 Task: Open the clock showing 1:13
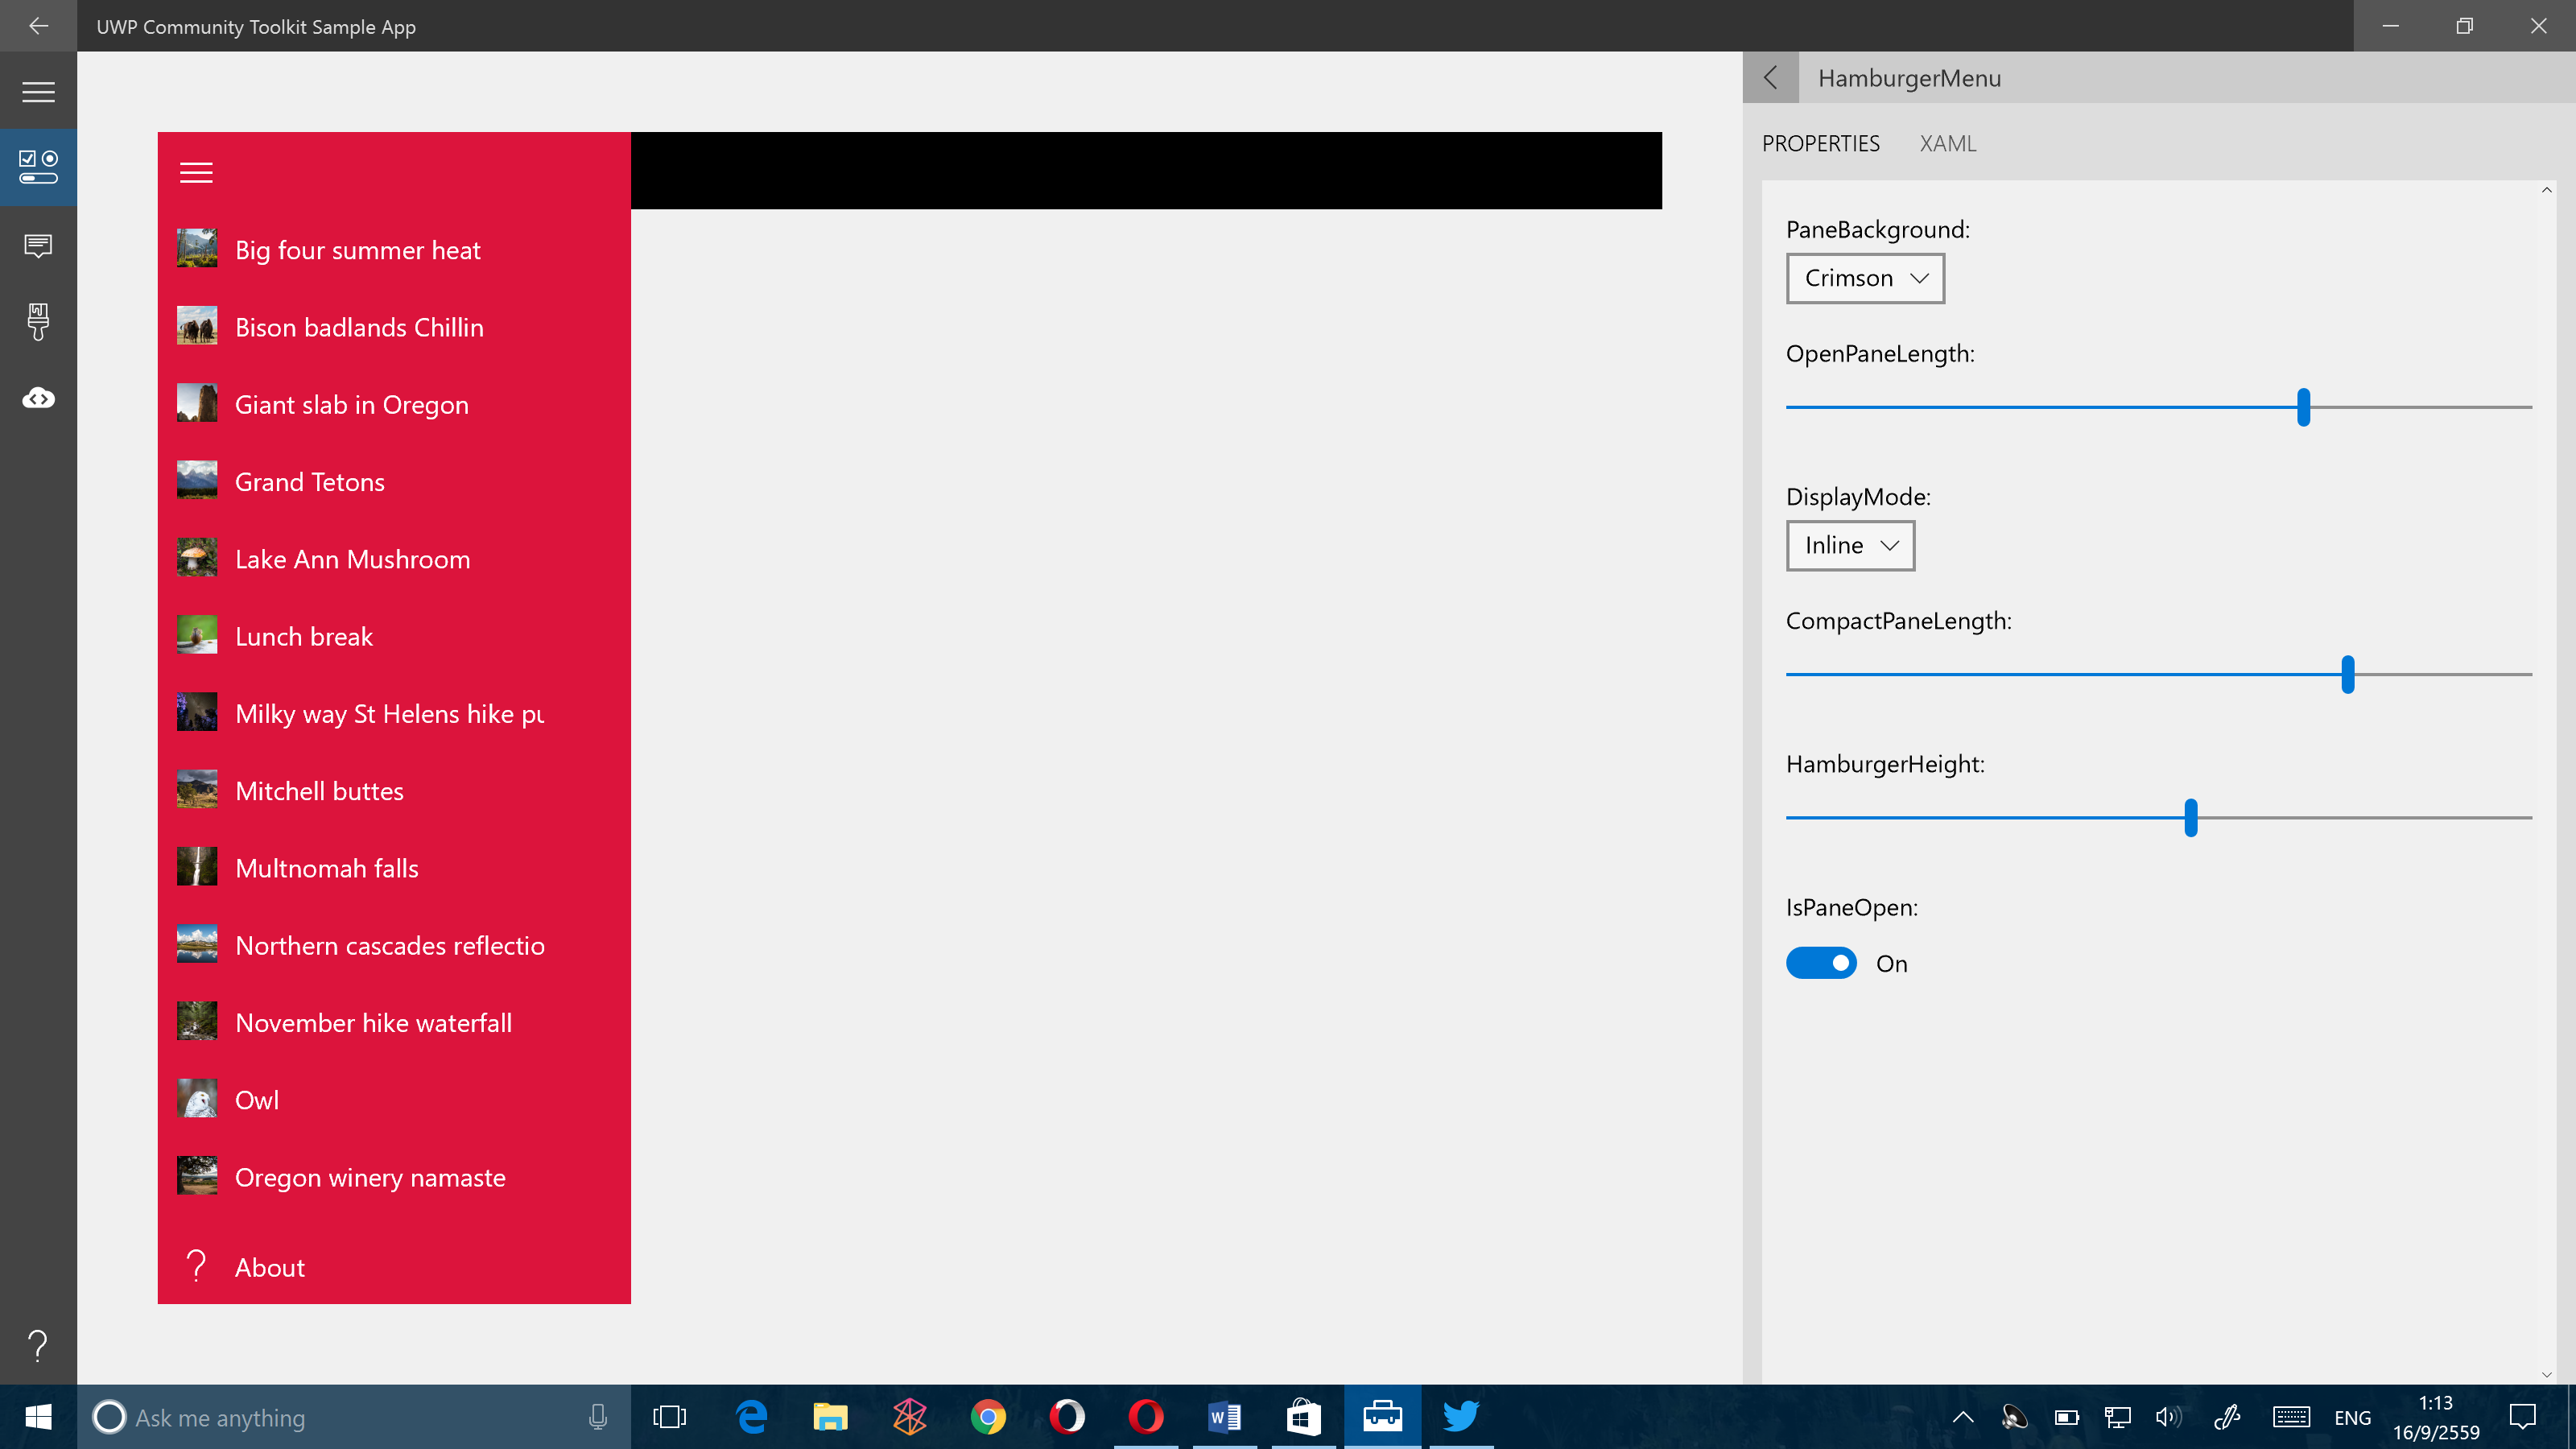2436,1417
